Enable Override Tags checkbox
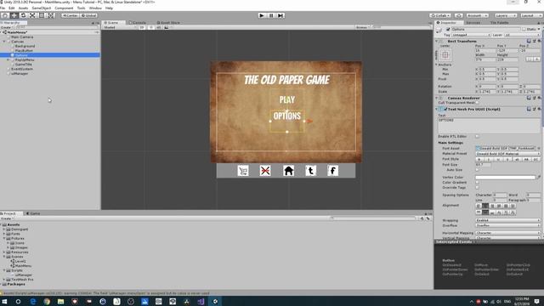This screenshot has width=544, height=306. point(478,187)
